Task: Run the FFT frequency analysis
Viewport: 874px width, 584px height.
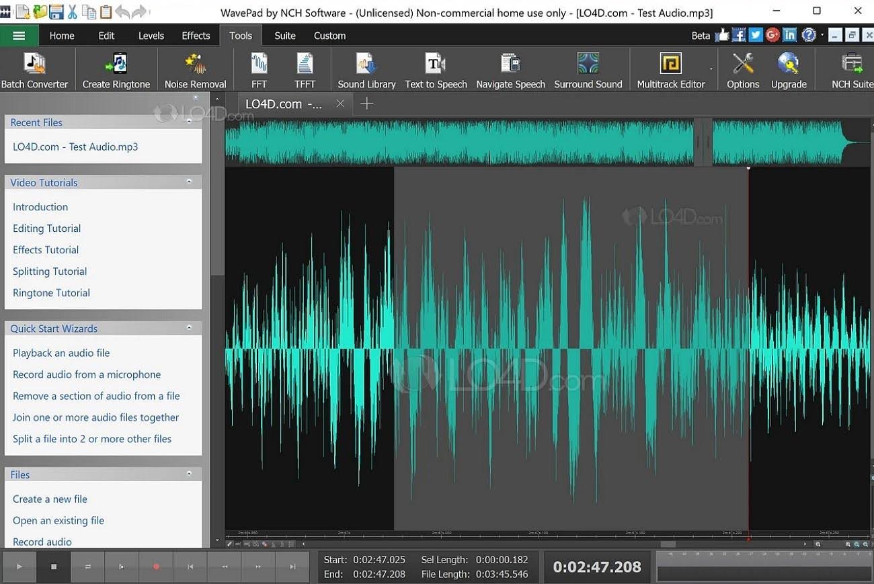Action: pyautogui.click(x=259, y=70)
